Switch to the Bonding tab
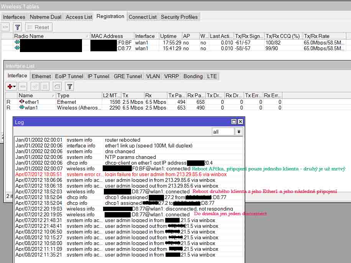 (x=193, y=76)
